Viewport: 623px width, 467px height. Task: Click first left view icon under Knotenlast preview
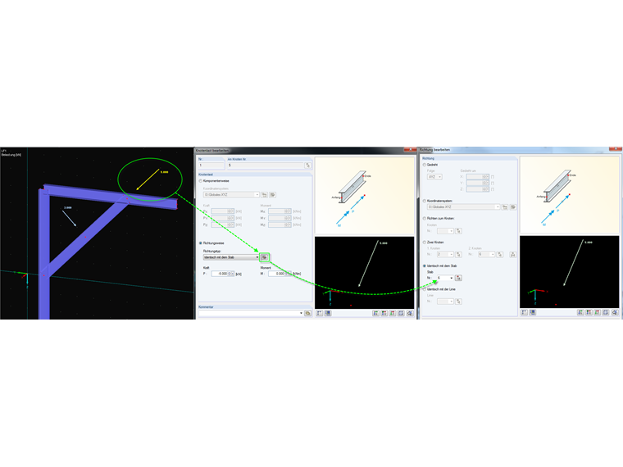tap(320, 313)
